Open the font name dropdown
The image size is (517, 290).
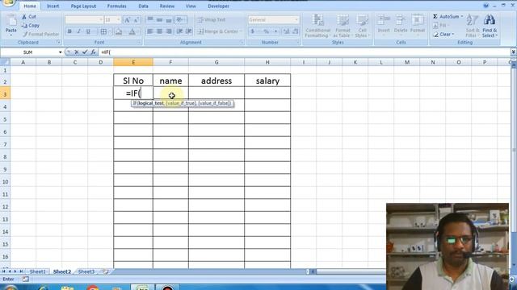coord(101,20)
